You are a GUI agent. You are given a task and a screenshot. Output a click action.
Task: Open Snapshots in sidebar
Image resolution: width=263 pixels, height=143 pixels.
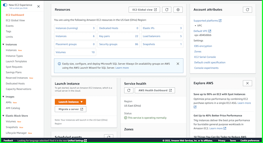point(12,127)
